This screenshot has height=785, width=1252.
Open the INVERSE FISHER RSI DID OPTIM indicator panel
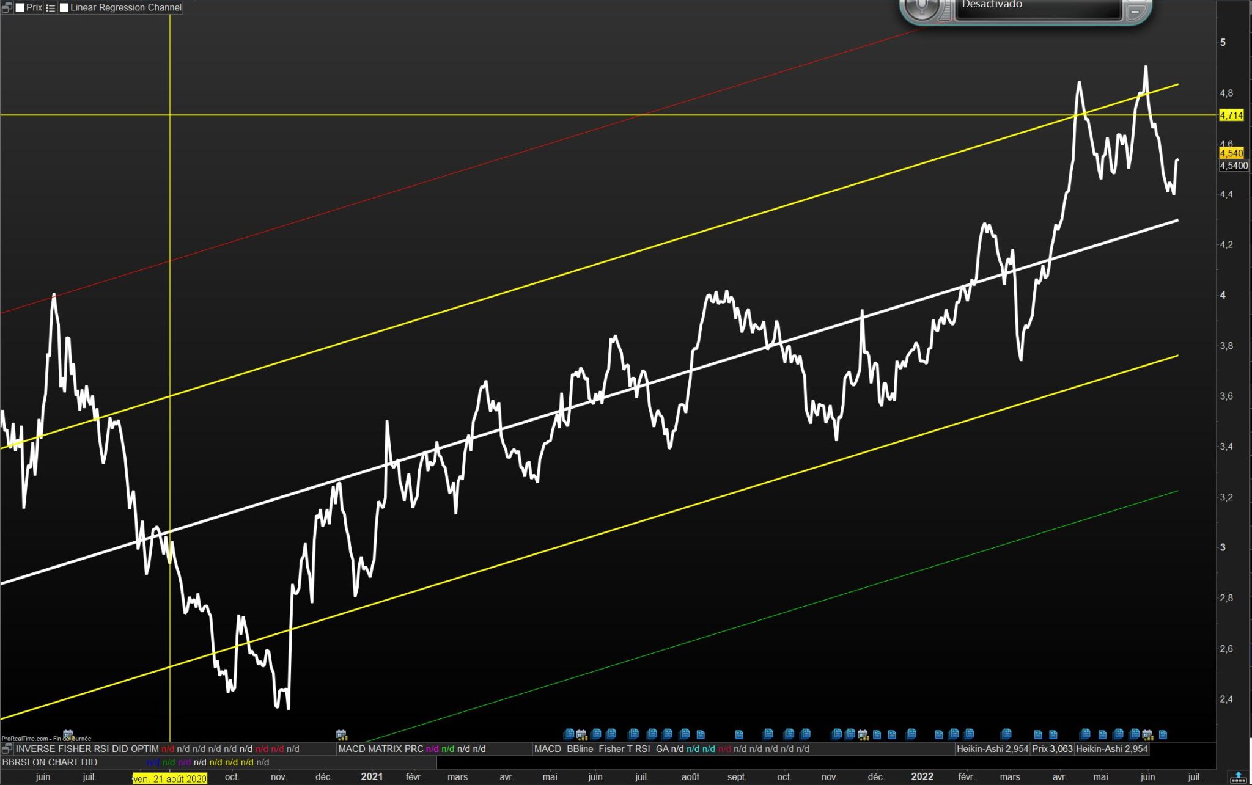(x=87, y=748)
